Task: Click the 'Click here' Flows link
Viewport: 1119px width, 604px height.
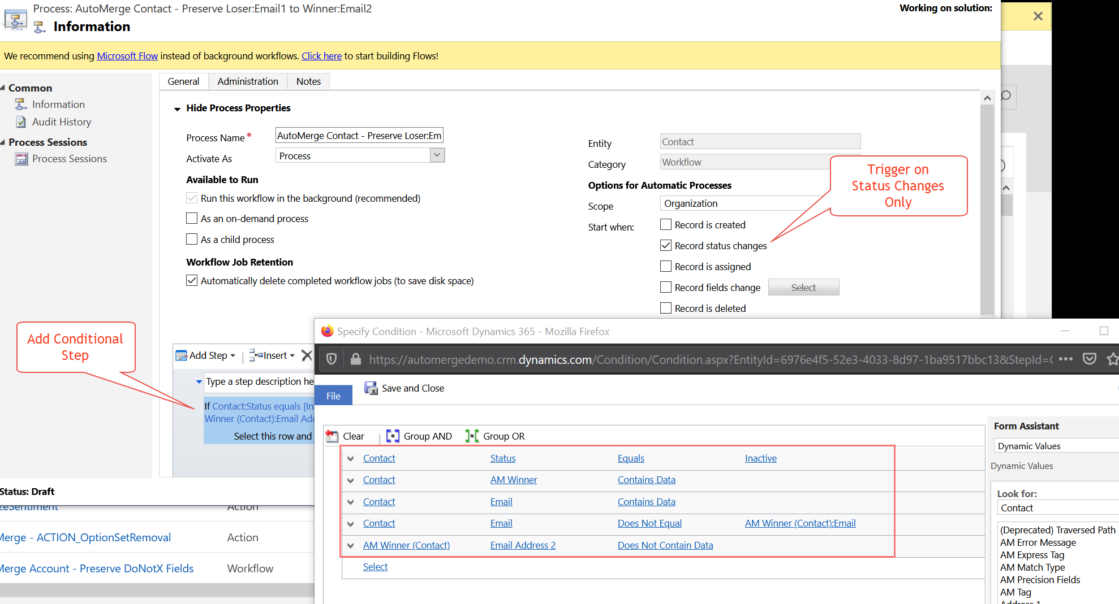Action: pyautogui.click(x=321, y=56)
